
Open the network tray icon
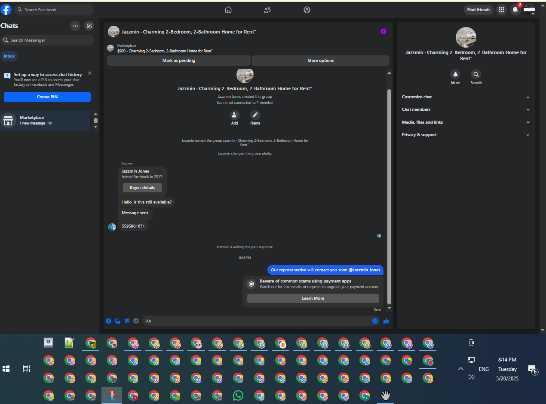click(471, 360)
